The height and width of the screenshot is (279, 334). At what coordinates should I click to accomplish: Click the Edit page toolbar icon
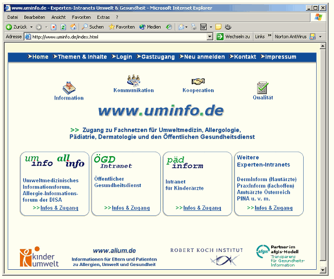[x=204, y=27]
